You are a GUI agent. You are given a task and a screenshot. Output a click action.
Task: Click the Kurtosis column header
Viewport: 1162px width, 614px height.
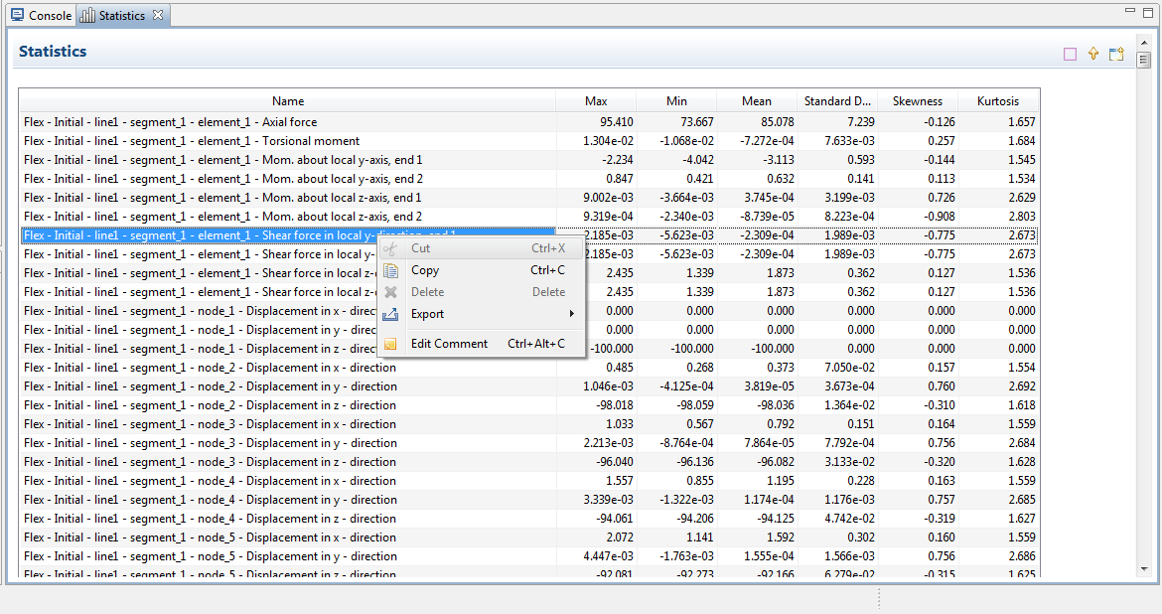(x=997, y=101)
